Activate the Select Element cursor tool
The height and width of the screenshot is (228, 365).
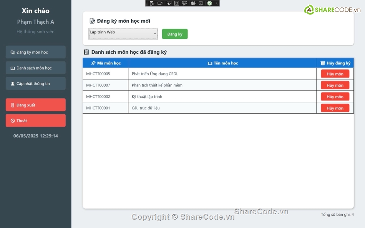169,3
